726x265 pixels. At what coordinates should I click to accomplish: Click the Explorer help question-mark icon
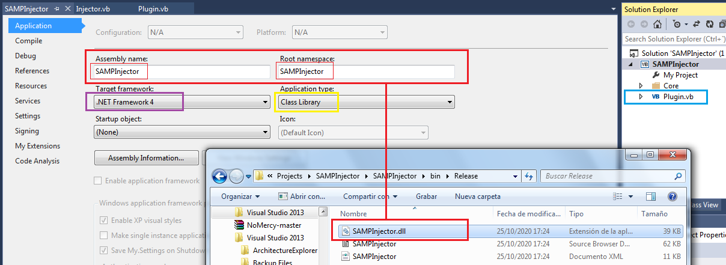[x=673, y=196]
